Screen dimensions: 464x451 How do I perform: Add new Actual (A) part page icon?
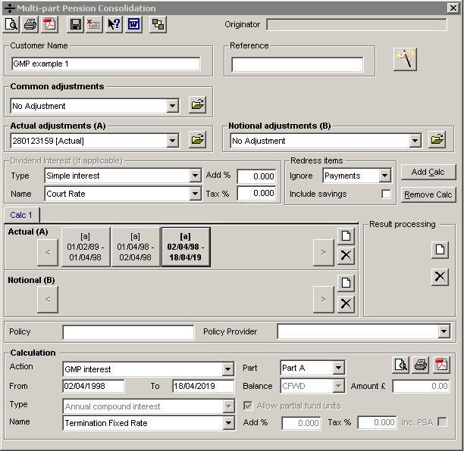(346, 236)
